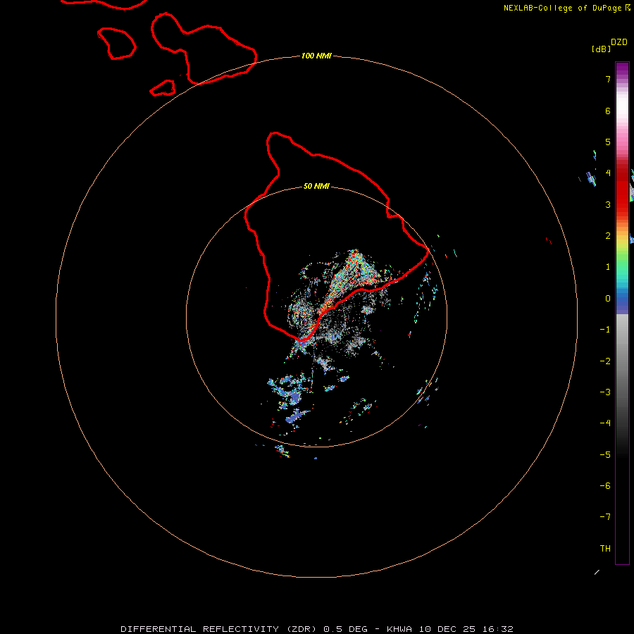
Task: Click the 100 NMI range ring label
Action: (316, 56)
